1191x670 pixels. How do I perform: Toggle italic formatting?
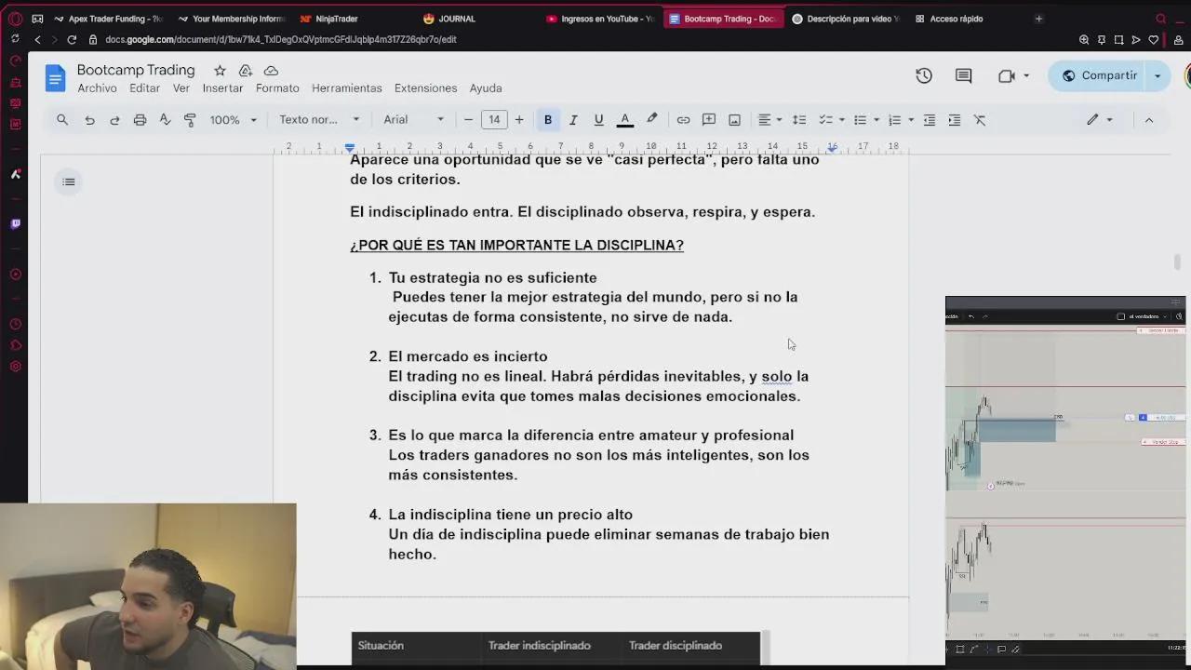(x=573, y=119)
